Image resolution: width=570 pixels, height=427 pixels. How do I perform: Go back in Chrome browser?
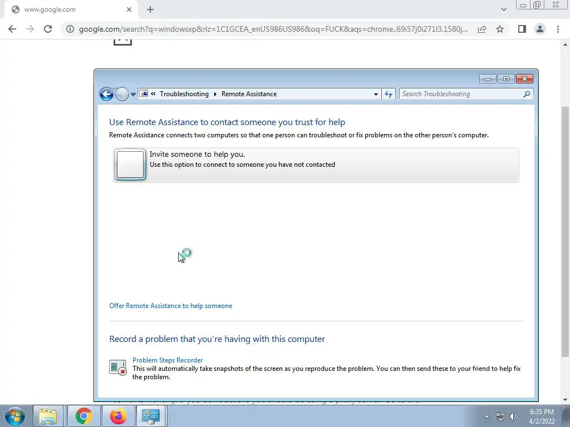(12, 29)
